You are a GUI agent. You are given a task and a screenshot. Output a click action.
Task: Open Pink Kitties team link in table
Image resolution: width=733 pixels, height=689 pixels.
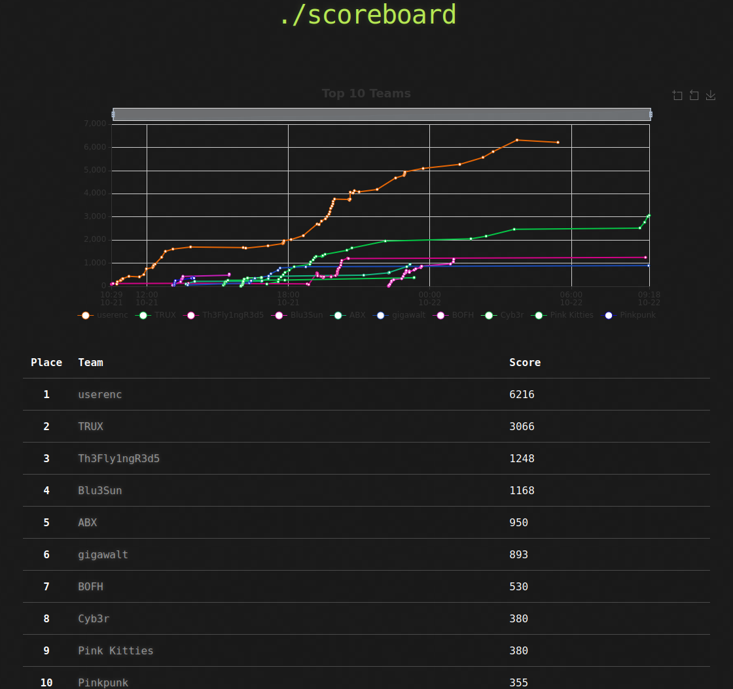pos(115,651)
